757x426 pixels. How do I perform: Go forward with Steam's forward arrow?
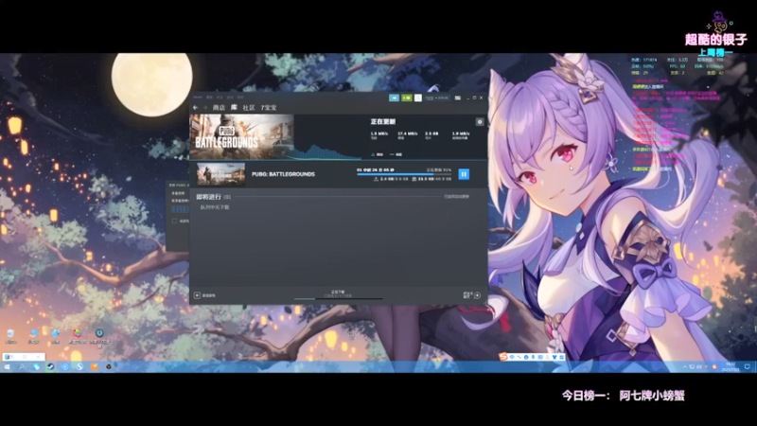[205, 107]
